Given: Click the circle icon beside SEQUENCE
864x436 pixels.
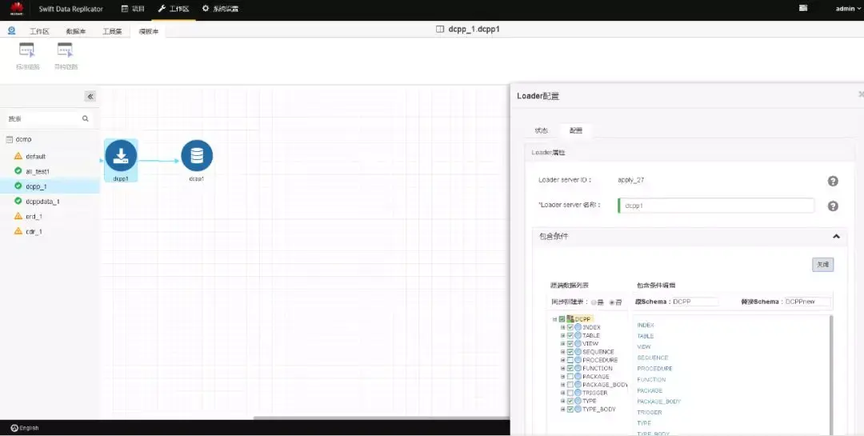Looking at the screenshot, I should 578,352.
